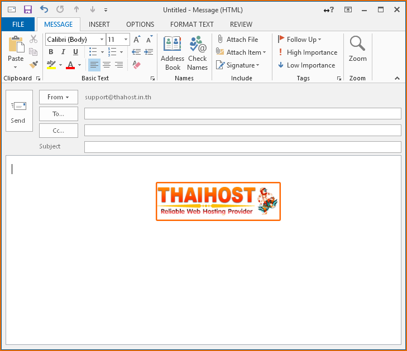407x351 pixels.
Task: Undo the last action in the title bar
Action: [44, 9]
